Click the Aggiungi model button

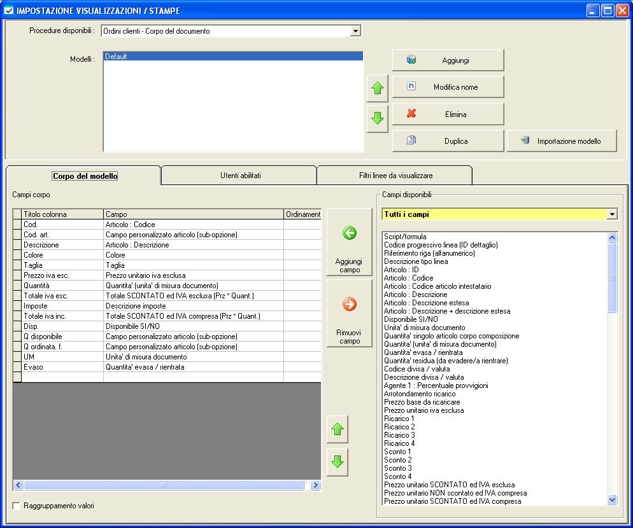click(448, 60)
